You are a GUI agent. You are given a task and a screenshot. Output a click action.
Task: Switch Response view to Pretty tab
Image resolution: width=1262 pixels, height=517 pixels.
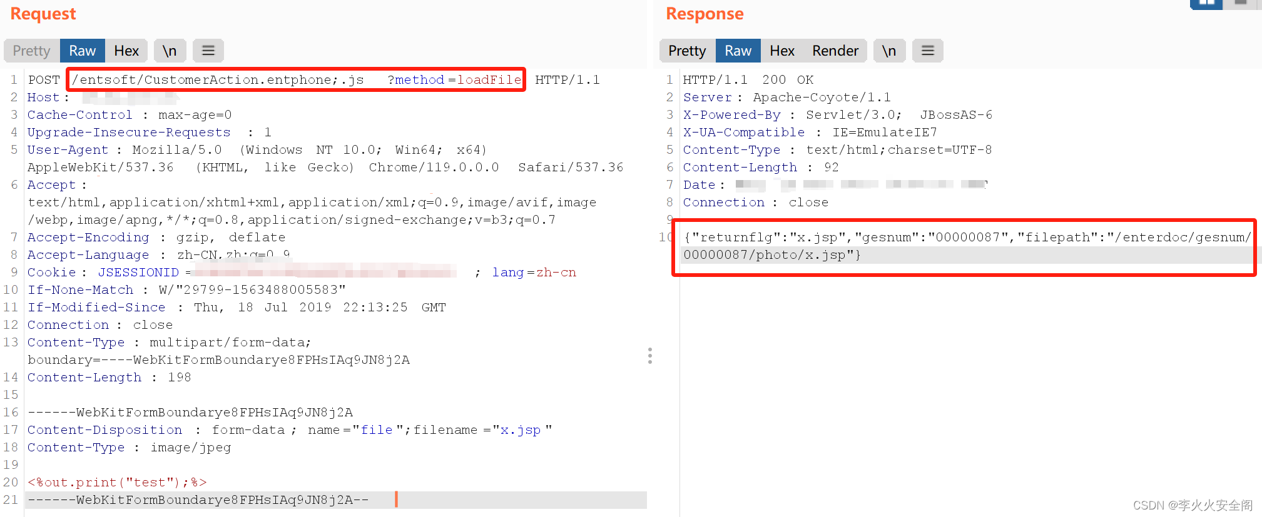pyautogui.click(x=687, y=51)
